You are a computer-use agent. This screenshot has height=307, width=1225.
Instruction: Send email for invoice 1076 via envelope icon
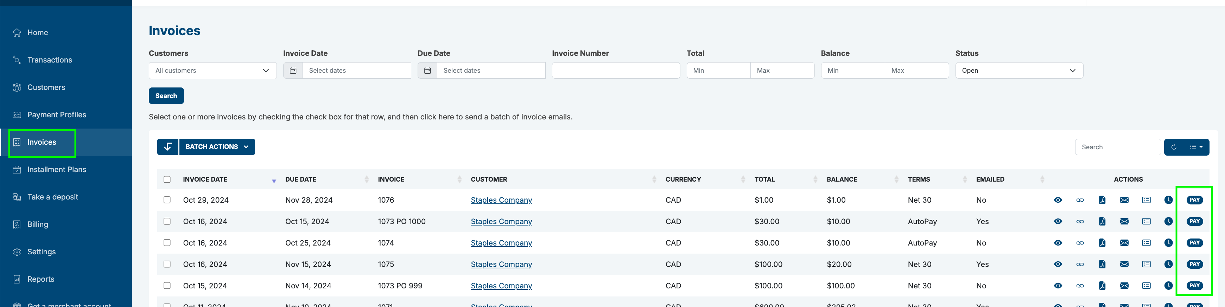coord(1124,200)
